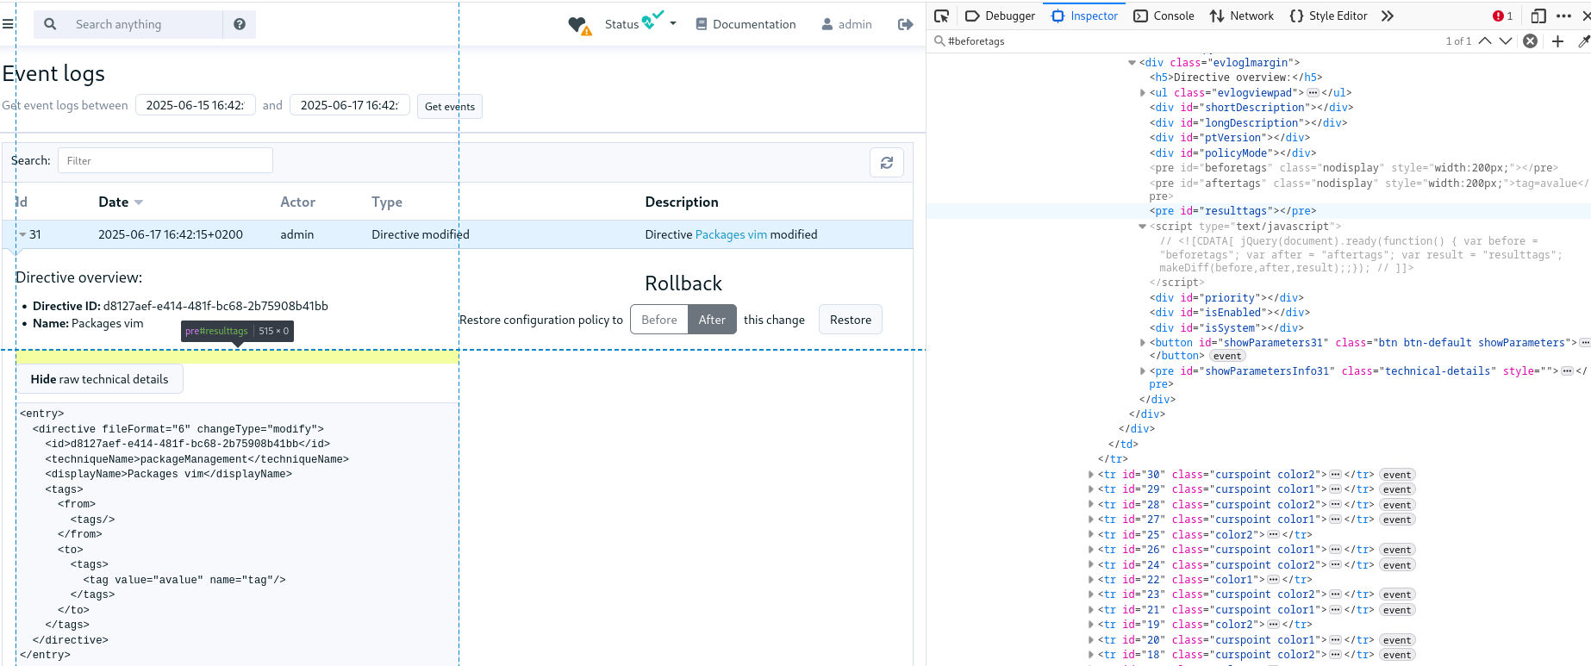Select the div id policyMode node
Viewport: 1591px width, 666px height.
click(x=1232, y=153)
